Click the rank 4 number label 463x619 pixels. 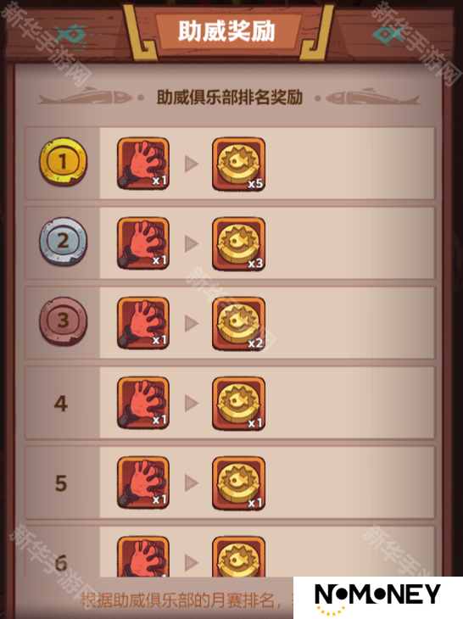coord(61,404)
